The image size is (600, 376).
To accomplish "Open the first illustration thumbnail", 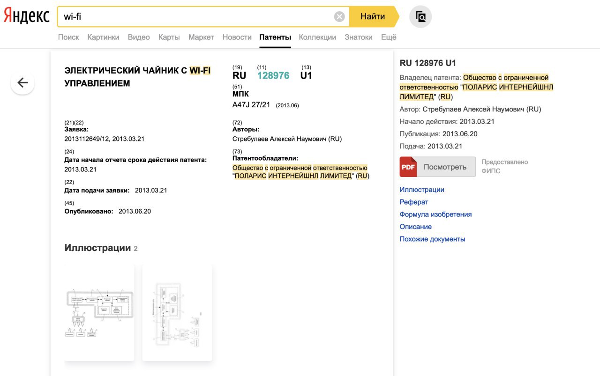I will click(x=99, y=312).
